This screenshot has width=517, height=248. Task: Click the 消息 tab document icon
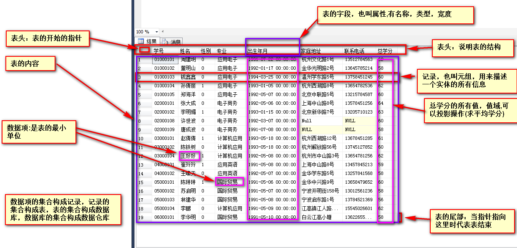point(165,42)
